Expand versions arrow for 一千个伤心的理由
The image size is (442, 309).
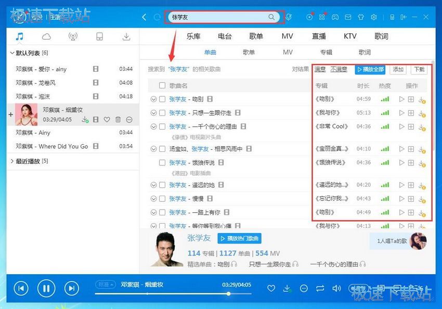click(153, 126)
